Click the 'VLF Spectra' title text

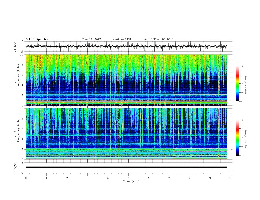click(x=37, y=39)
